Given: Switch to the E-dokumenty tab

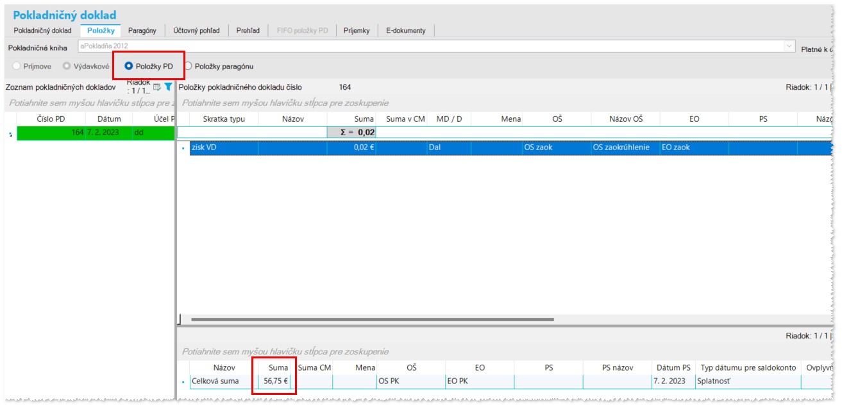Looking at the screenshot, I should pos(406,30).
